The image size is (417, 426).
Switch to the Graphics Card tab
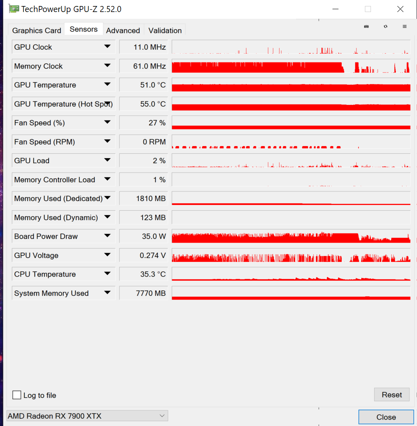pos(36,30)
